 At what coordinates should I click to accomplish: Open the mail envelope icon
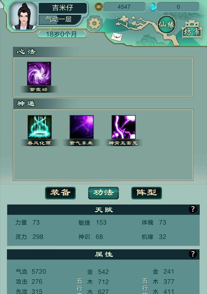[117, 37]
